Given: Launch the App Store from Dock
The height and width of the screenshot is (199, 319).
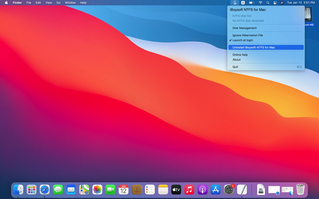Looking at the screenshot, I should coord(216,189).
